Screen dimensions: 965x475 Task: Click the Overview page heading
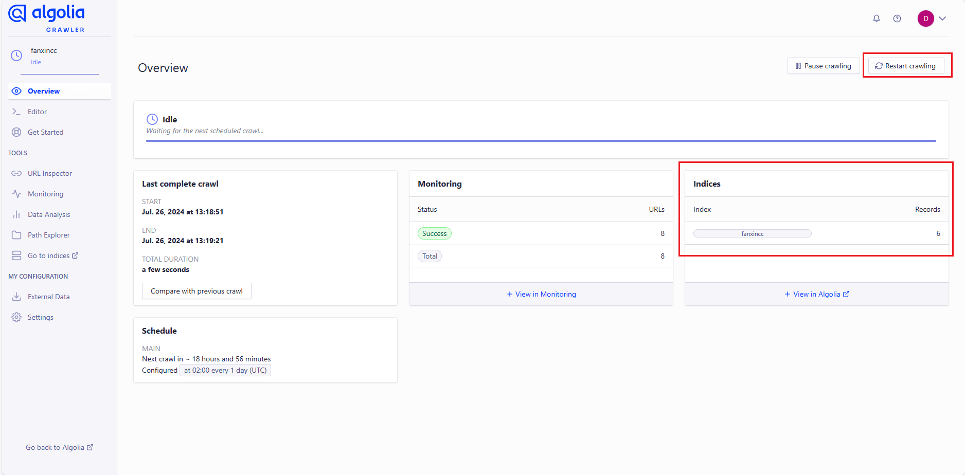click(163, 68)
